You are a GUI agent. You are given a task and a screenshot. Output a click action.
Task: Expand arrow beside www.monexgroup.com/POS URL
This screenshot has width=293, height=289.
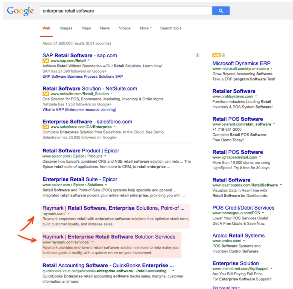263,213
